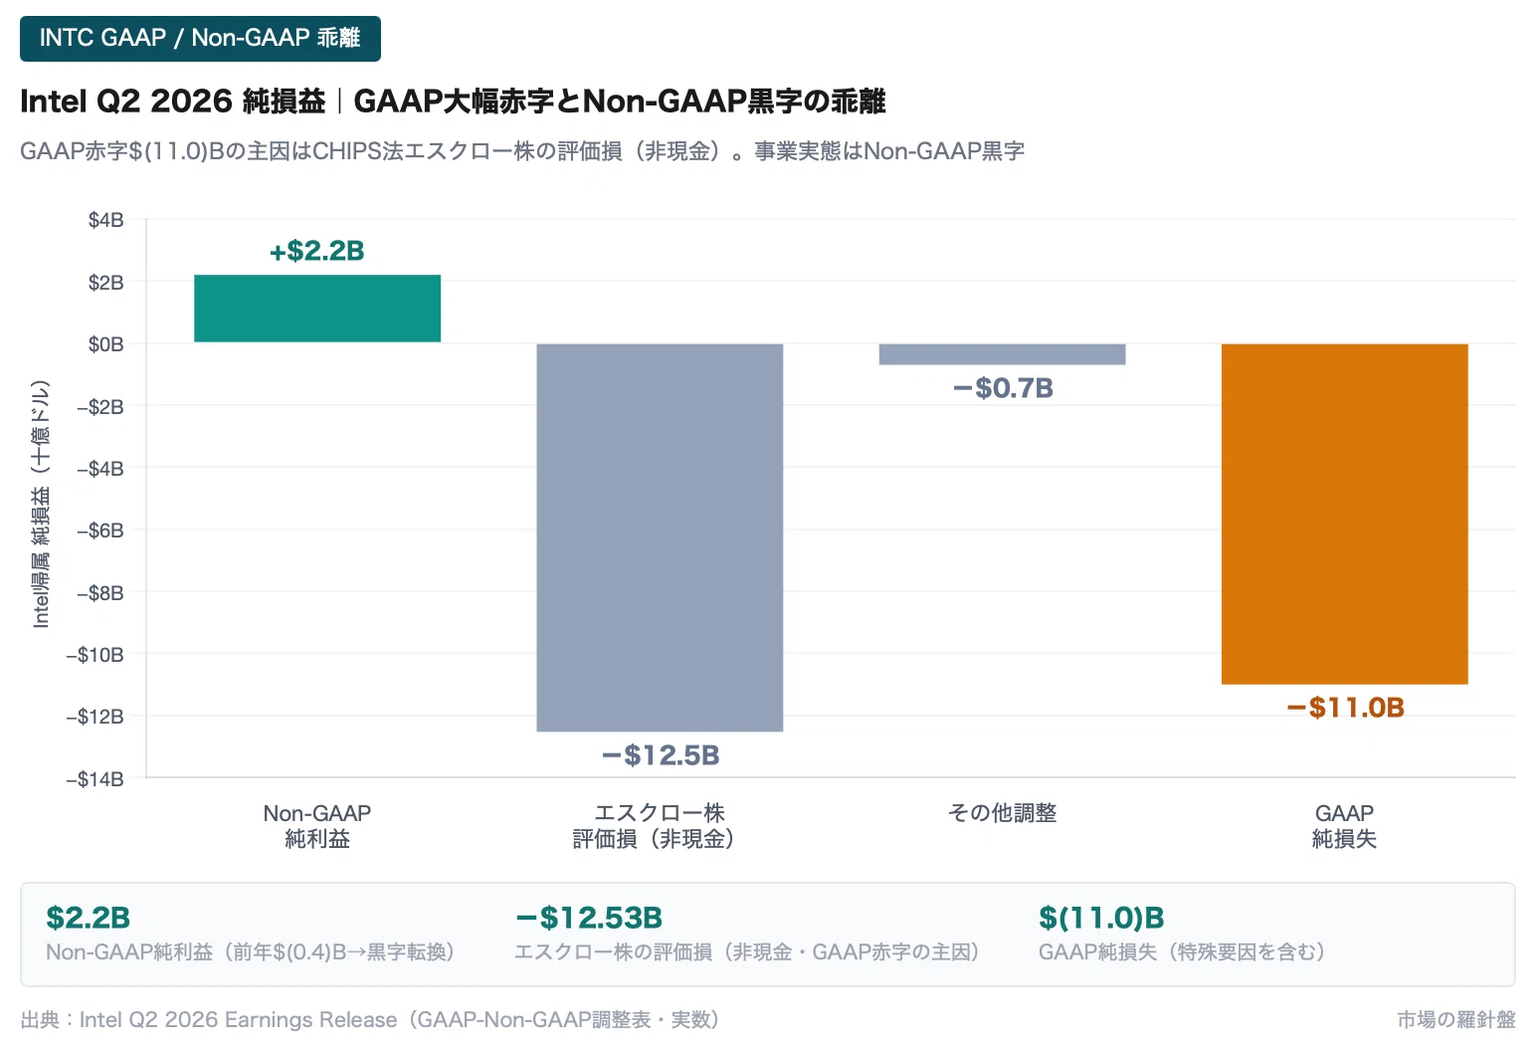The width and height of the screenshot is (1540, 1053).
Task: Click the –$4B y-axis tick label
Action: click(100, 468)
